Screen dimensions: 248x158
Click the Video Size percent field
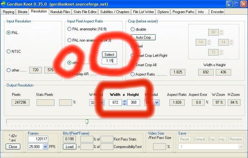click(159, 147)
